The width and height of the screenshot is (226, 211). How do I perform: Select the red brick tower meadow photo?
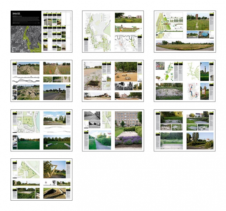pos(198,22)
